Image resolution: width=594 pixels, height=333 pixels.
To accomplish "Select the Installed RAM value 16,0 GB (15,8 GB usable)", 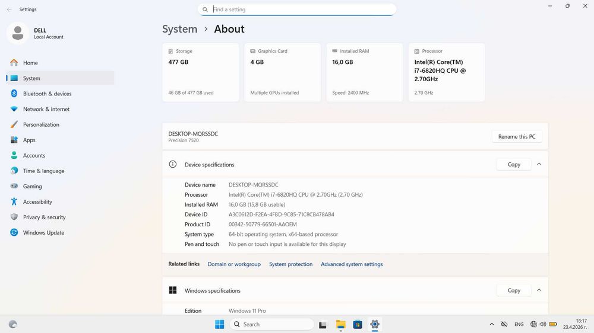I will pos(257,204).
